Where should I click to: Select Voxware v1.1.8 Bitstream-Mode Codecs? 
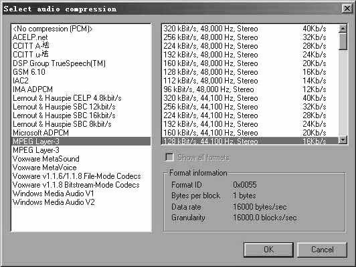[81, 185]
